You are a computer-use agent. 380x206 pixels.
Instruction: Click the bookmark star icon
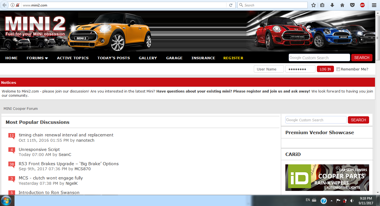tap(314, 5)
